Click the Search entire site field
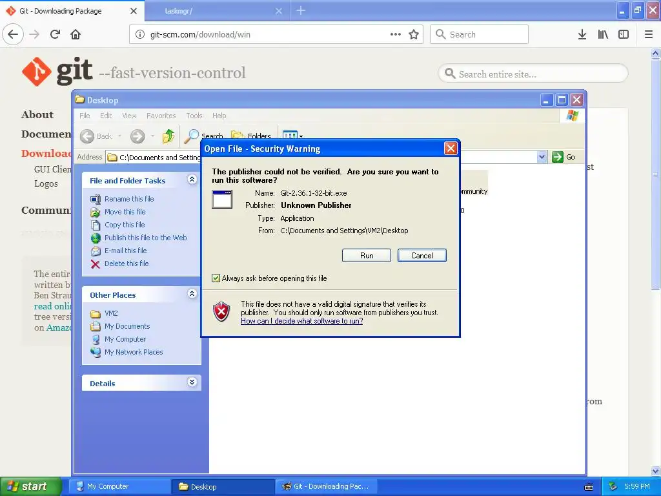The width and height of the screenshot is (661, 496). point(533,74)
